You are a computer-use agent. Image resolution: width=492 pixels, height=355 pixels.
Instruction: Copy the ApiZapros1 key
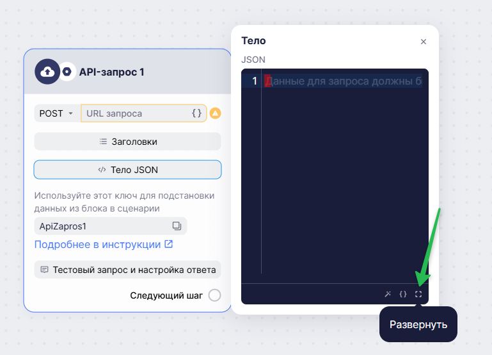pos(177,226)
